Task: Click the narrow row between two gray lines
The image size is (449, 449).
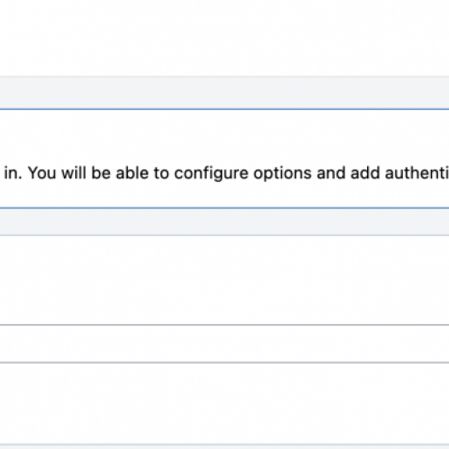Action: click(x=224, y=344)
